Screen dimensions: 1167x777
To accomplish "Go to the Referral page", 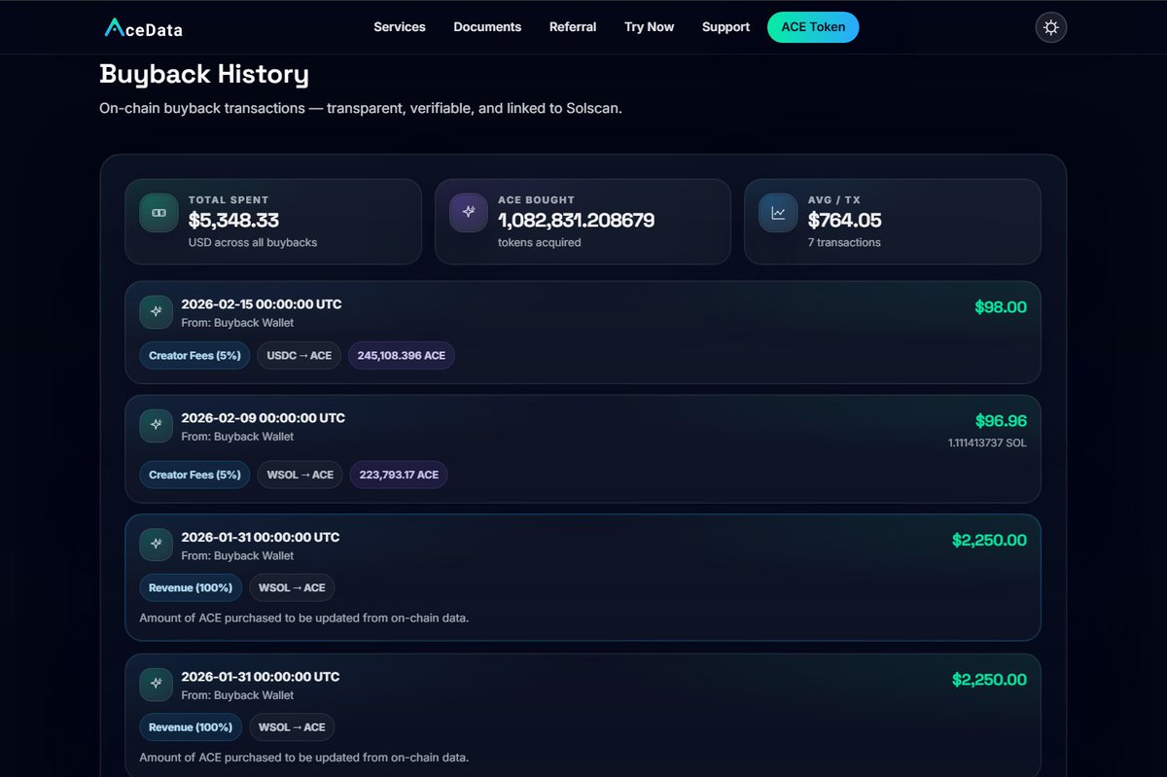I will (x=573, y=27).
